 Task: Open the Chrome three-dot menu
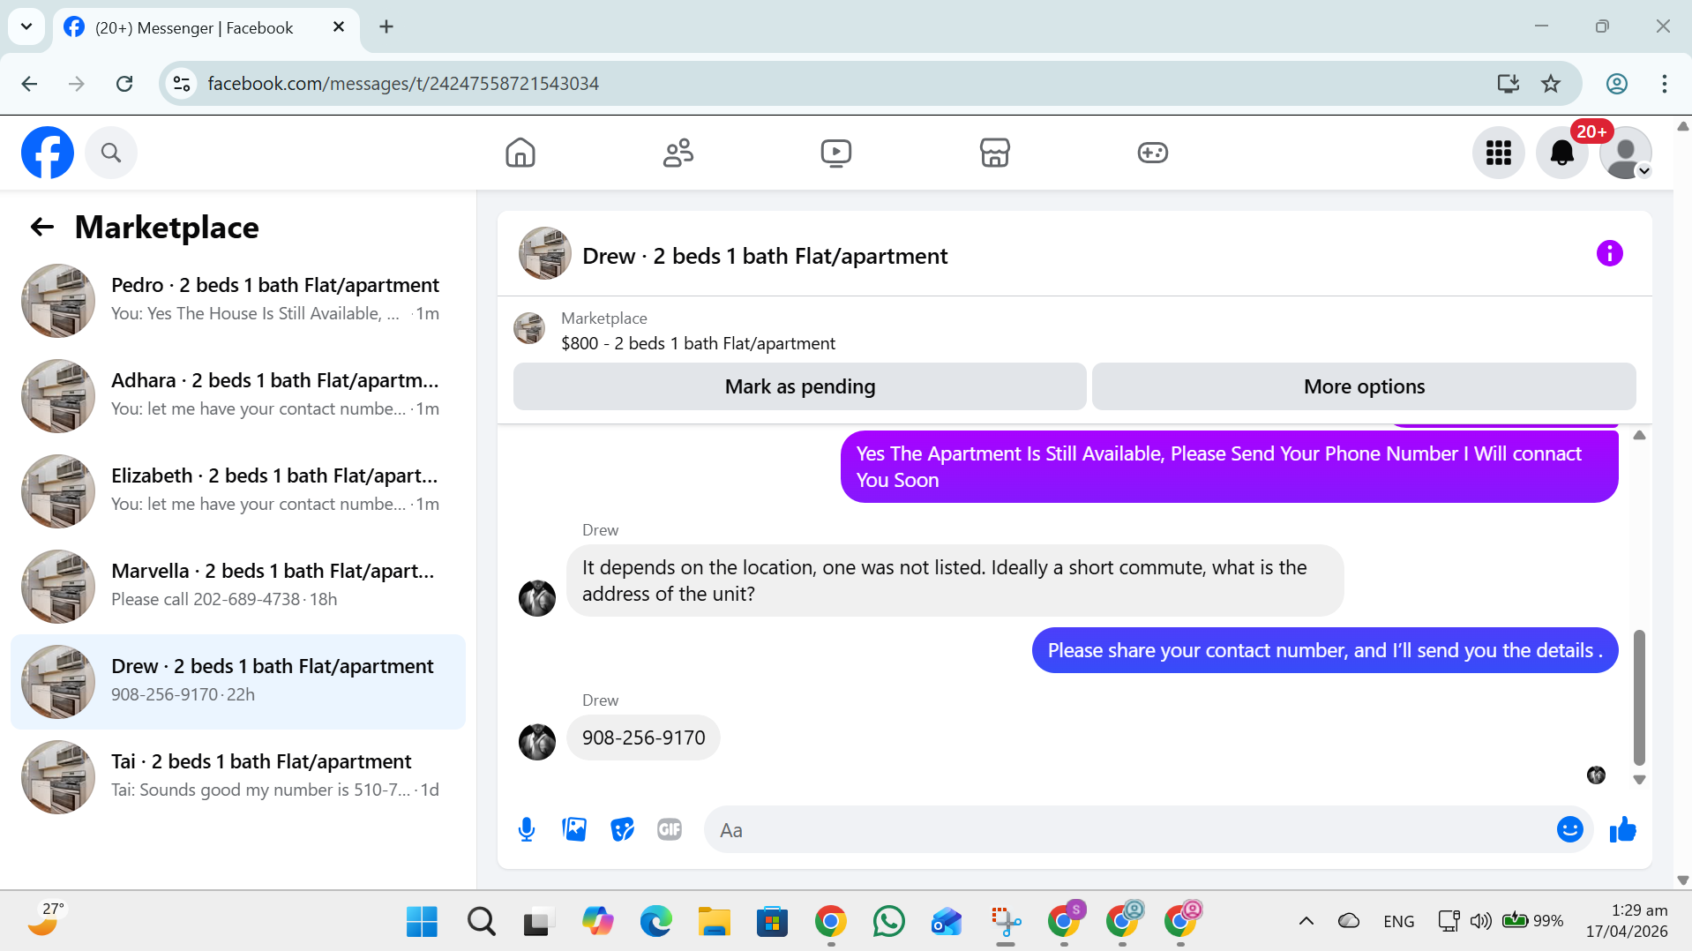[x=1665, y=84]
